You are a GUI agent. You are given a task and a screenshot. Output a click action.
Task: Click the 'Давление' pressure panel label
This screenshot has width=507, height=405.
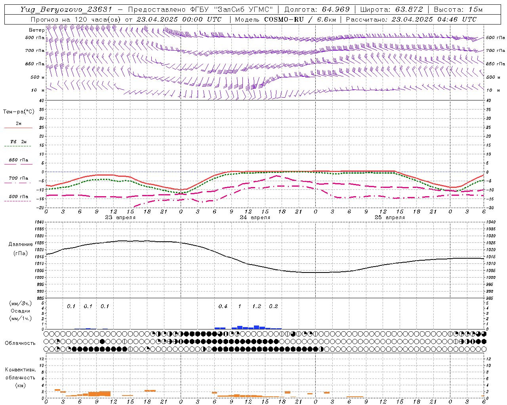click(21, 244)
